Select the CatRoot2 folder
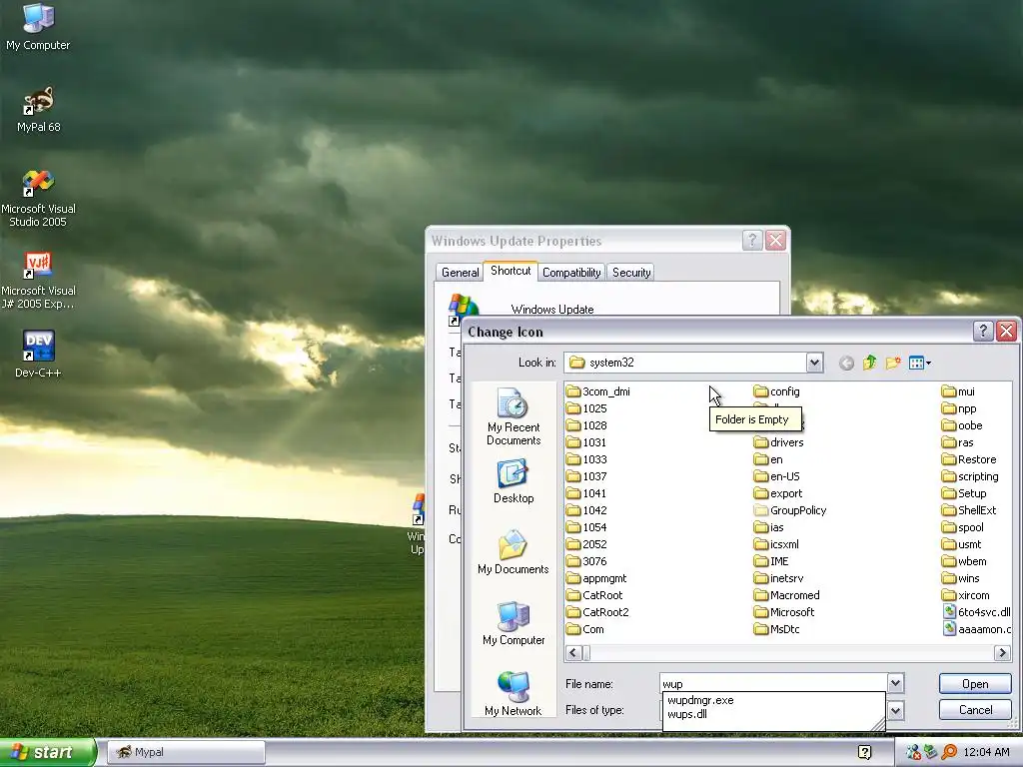Screen dimensions: 1023x767 click(597, 612)
